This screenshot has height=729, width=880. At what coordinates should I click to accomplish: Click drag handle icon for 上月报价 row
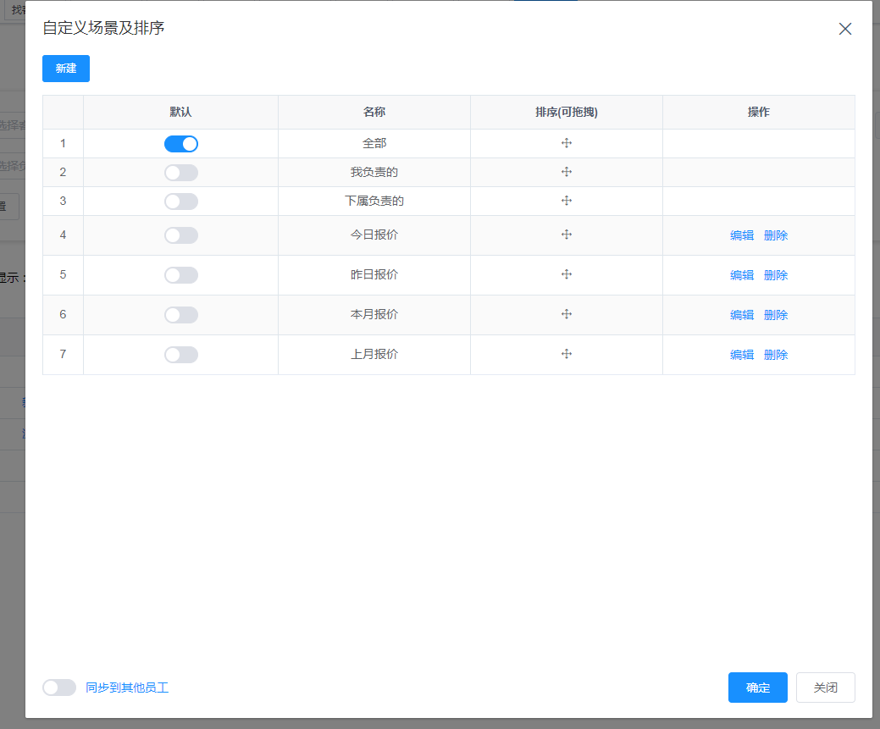[x=567, y=355]
